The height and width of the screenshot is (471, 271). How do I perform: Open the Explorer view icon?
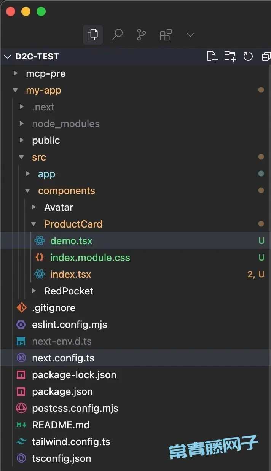92,35
